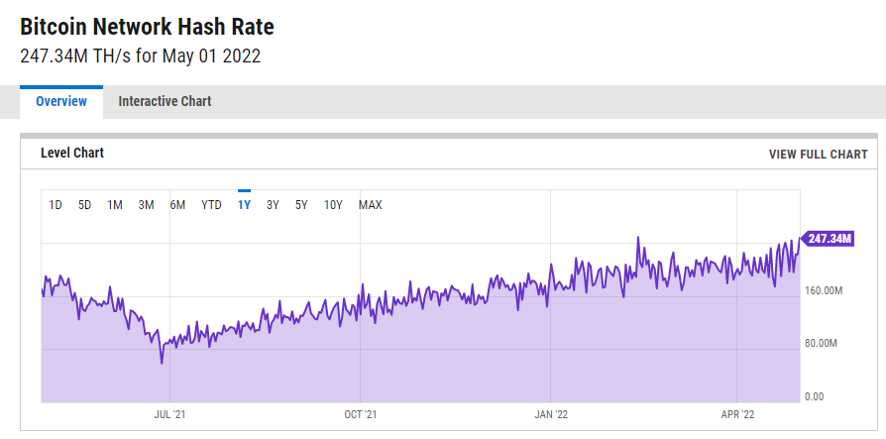Click the 160.00M axis label

[824, 291]
